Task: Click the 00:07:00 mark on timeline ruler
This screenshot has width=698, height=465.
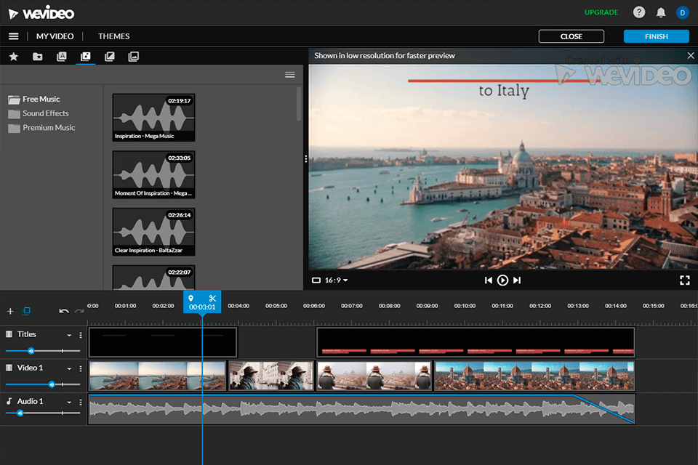Action: 352,306
